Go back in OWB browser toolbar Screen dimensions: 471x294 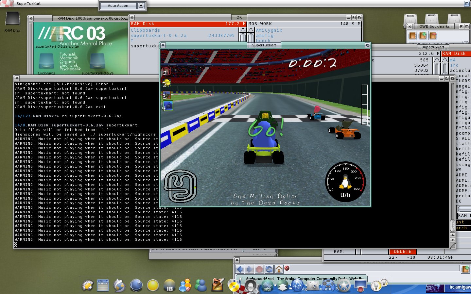pos(240,269)
